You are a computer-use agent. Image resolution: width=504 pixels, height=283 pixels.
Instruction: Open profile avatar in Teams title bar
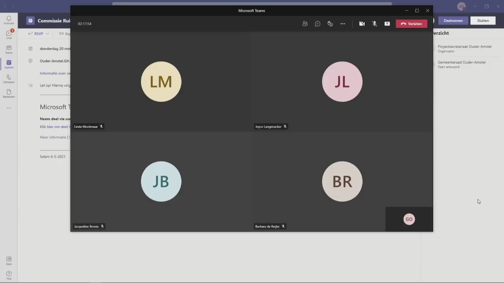coord(461,6)
